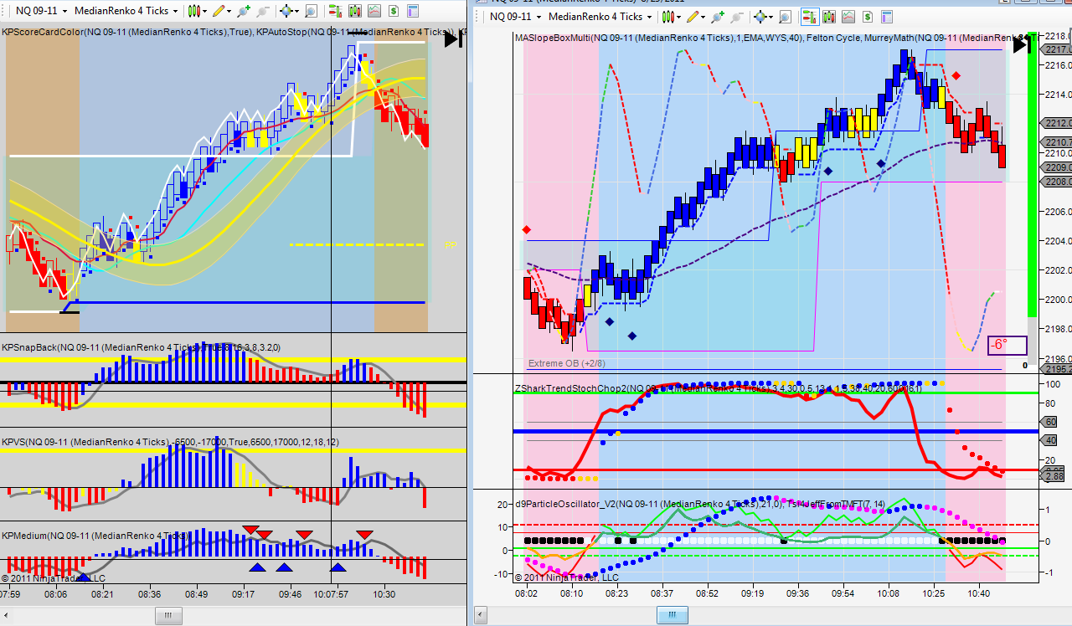The height and width of the screenshot is (626, 1072).
Task: Open Strategies dollar icon in left chart toolbar
Action: 394,11
